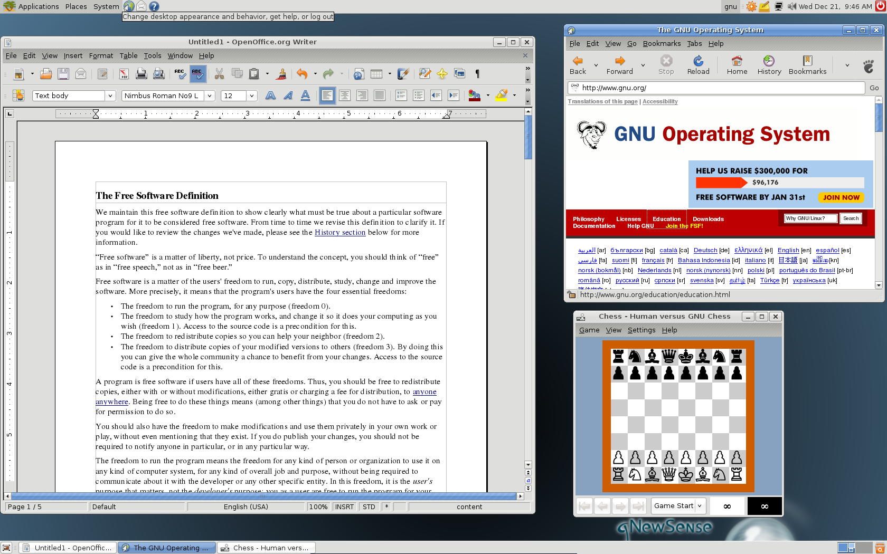The image size is (887, 554).
Task: Click the gnu.org Search button
Action: point(851,218)
